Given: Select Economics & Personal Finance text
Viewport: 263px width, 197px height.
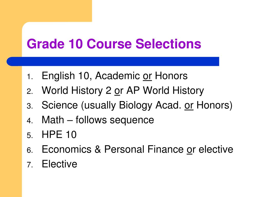Looking at the screenshot, I should coord(113,149).
